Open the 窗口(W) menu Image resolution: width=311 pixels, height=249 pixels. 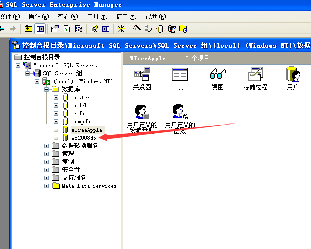(126, 17)
